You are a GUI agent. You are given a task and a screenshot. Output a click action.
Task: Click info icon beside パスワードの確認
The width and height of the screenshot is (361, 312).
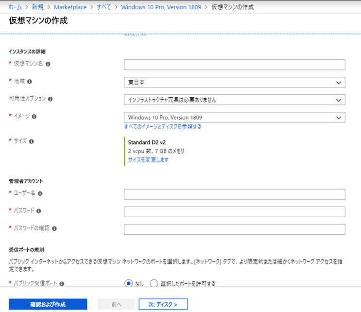54,228
